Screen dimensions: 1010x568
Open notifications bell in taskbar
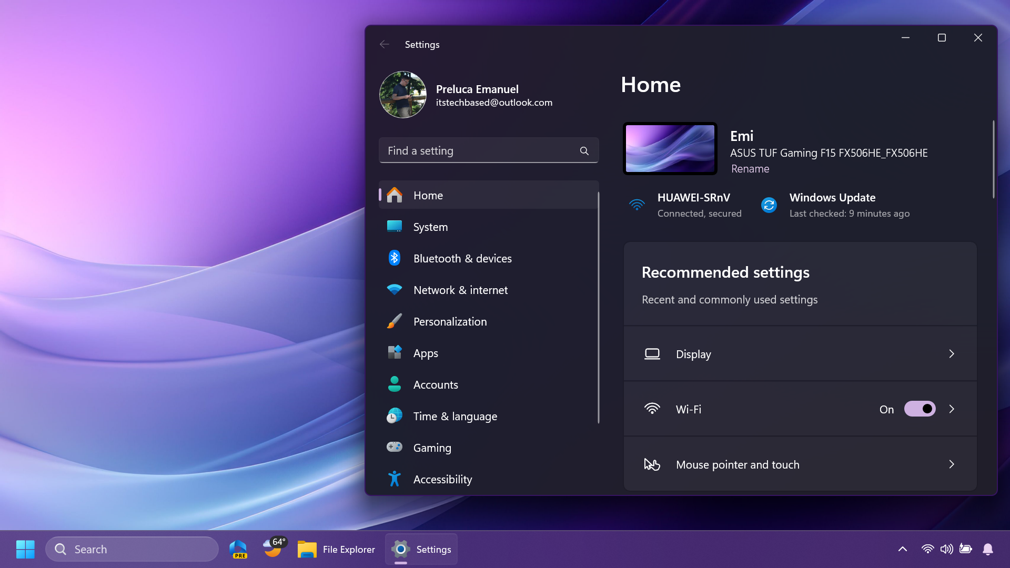point(988,549)
